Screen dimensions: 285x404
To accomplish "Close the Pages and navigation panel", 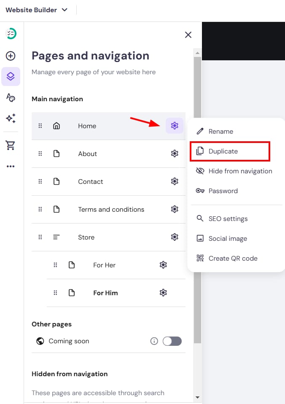I will tap(188, 35).
